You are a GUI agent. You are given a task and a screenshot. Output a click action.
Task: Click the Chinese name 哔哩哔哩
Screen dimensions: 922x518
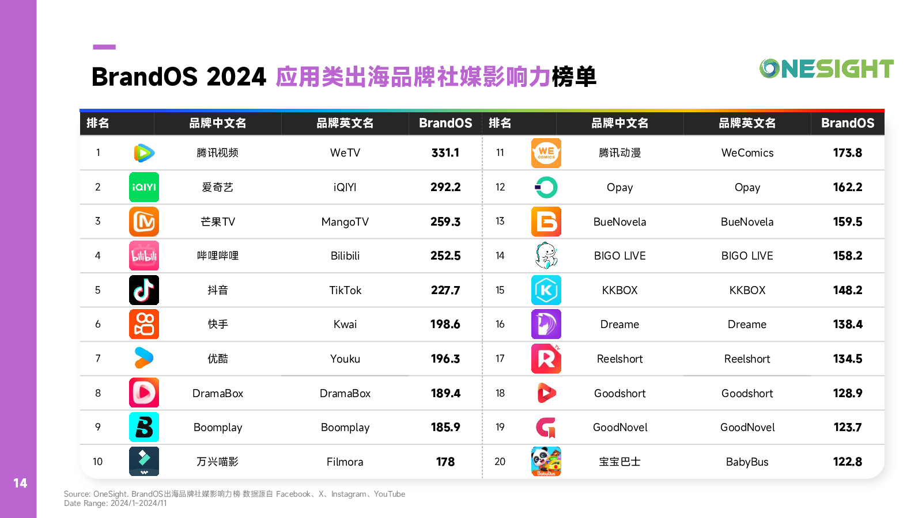click(x=218, y=256)
